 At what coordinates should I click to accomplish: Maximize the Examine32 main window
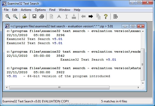coord(139,3)
